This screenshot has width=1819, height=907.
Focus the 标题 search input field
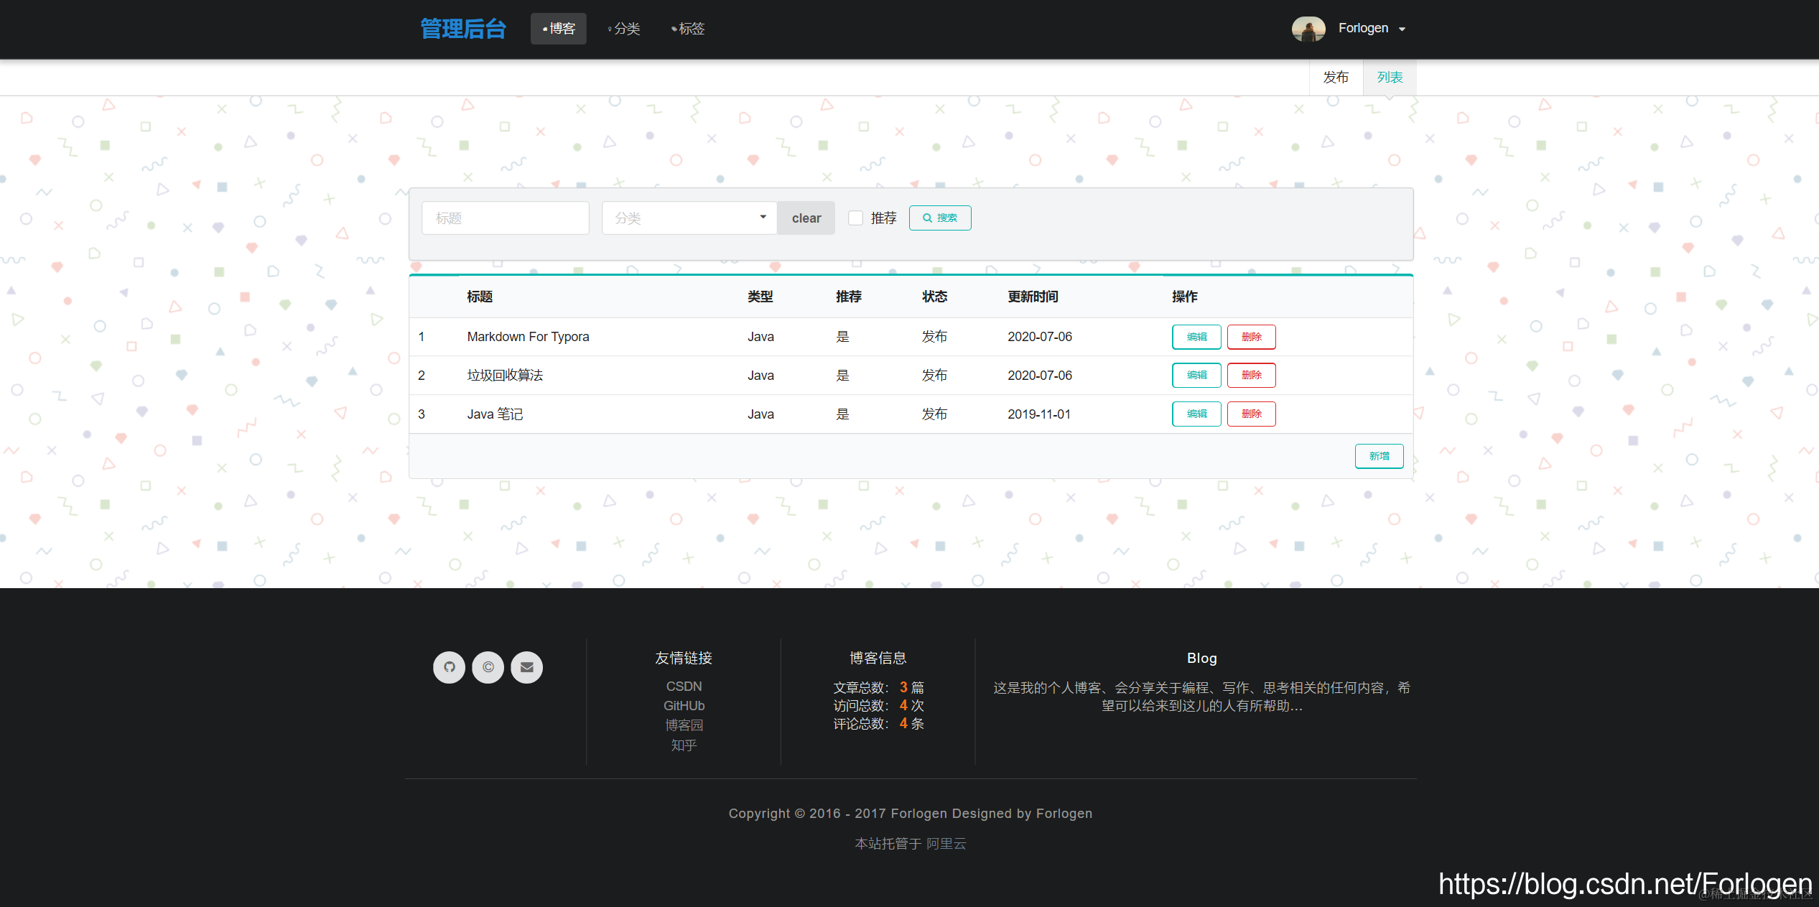point(505,218)
